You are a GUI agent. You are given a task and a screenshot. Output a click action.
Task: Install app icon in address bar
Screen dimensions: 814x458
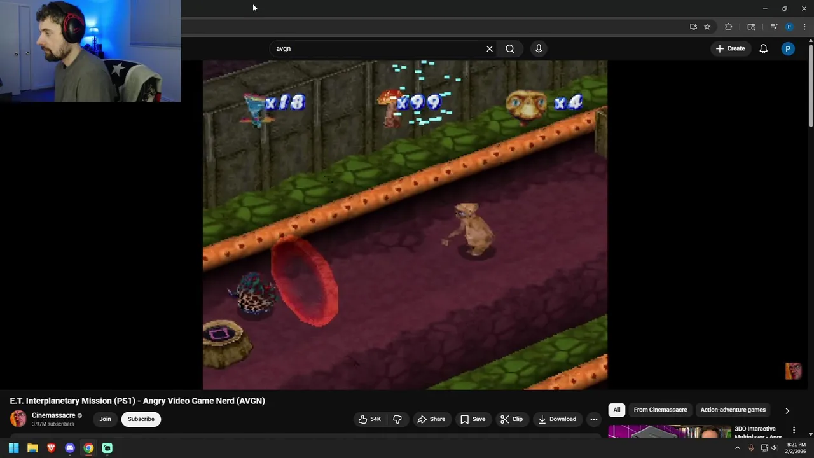[x=693, y=27]
